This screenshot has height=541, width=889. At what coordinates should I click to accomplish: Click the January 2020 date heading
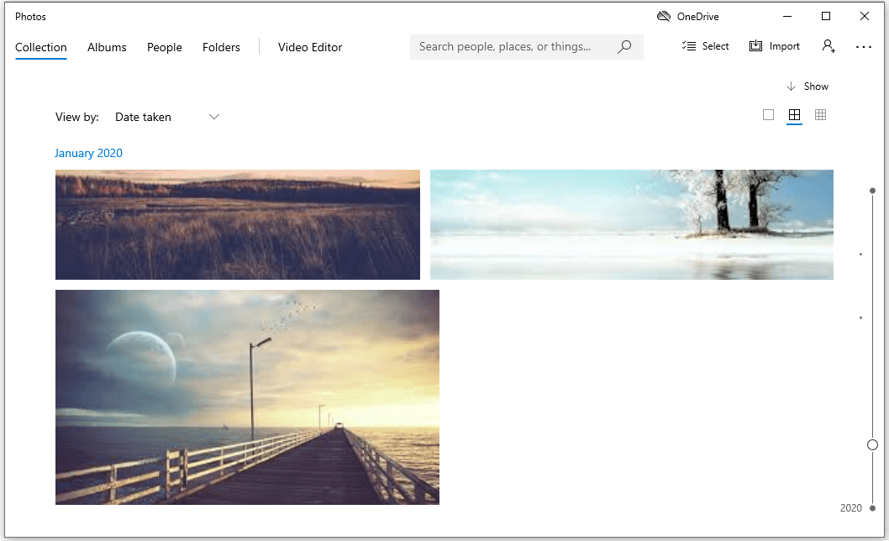point(88,153)
